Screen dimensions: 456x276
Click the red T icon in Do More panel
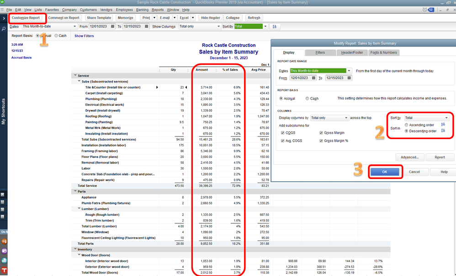4,270
